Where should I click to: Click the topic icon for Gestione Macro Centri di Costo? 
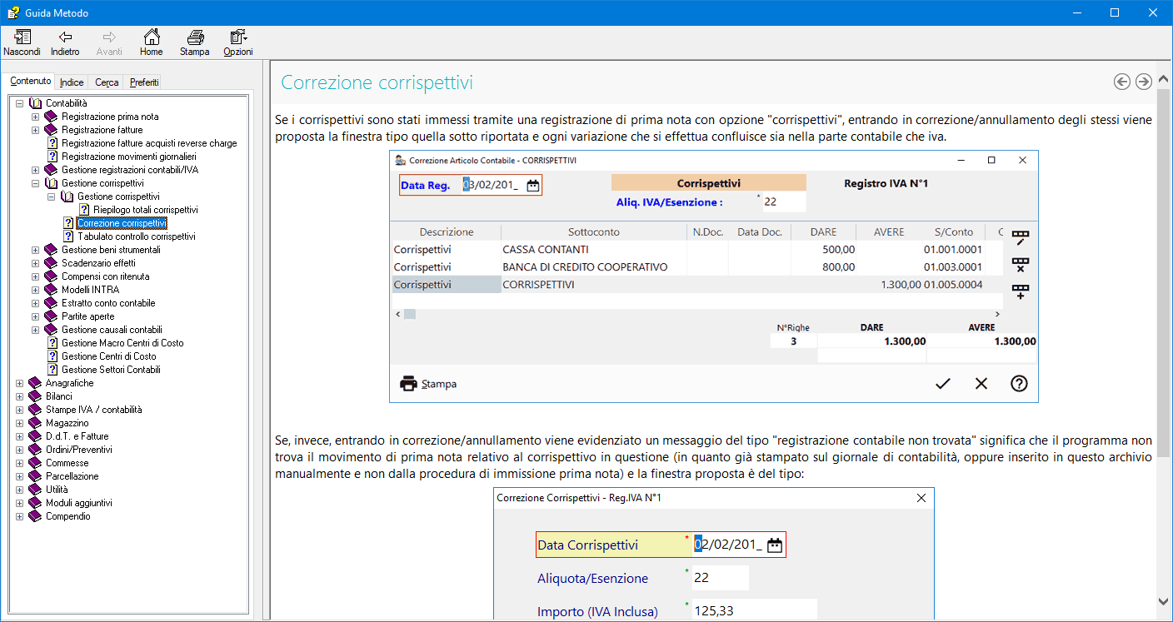point(52,343)
